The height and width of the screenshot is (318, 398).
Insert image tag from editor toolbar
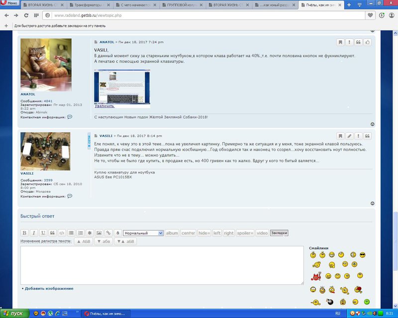coord(99,233)
